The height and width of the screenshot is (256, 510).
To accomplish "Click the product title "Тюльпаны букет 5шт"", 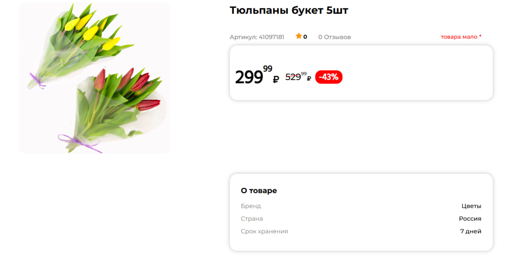I will click(289, 11).
